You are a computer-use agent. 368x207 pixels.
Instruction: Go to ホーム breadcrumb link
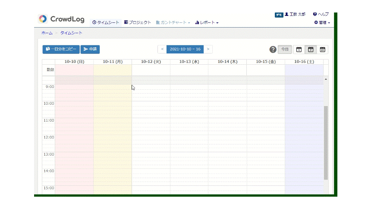47,33
